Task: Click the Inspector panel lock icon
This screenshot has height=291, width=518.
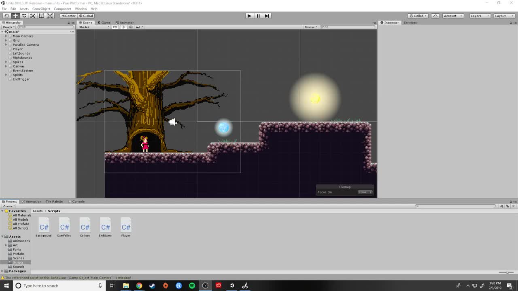Action: [x=511, y=23]
